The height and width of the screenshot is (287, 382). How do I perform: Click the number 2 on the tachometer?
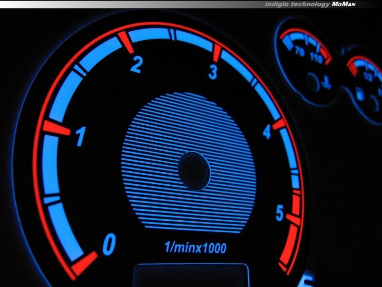coord(136,64)
